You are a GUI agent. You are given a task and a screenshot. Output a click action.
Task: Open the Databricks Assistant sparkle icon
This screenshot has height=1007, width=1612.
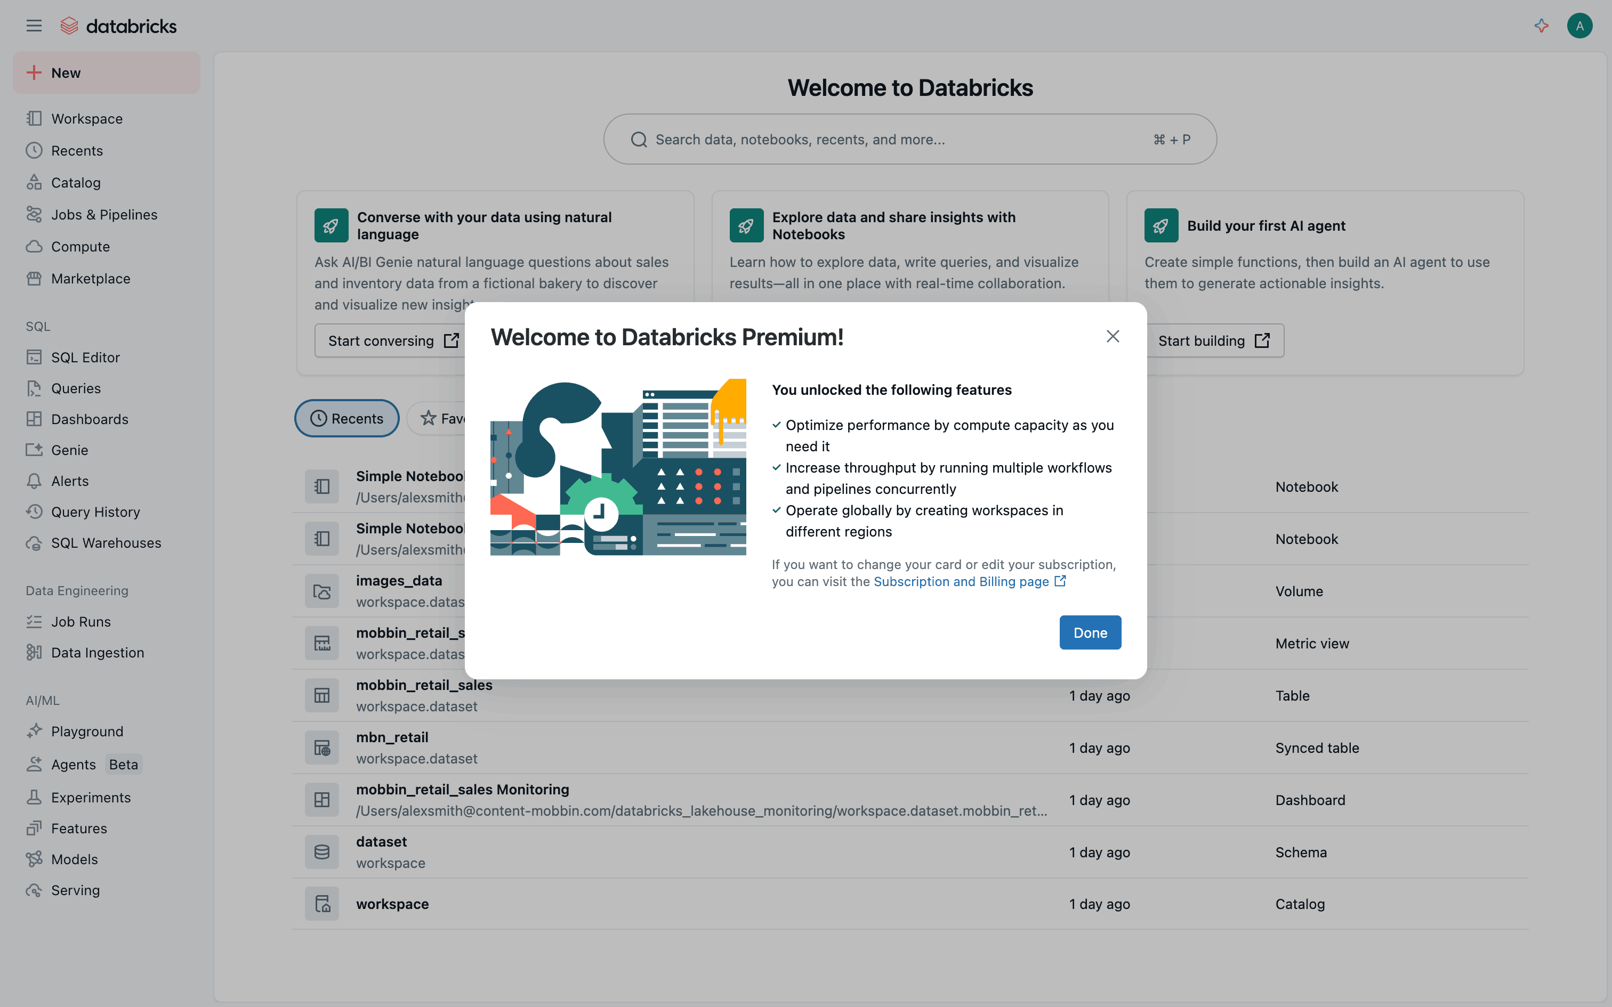(x=1542, y=26)
